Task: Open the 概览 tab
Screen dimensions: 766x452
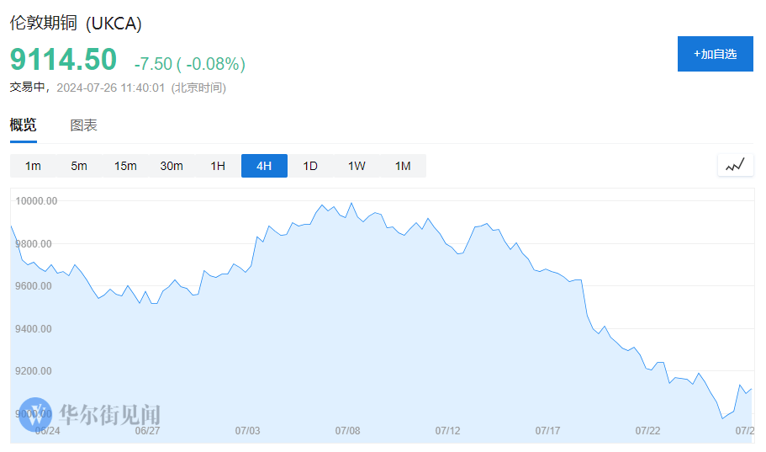Action: click(x=24, y=125)
